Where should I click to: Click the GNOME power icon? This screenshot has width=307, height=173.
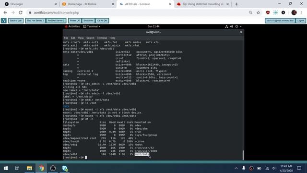pyautogui.click(x=236, y=26)
